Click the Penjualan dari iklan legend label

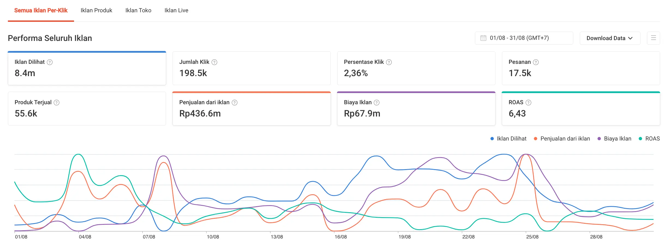pyautogui.click(x=565, y=139)
